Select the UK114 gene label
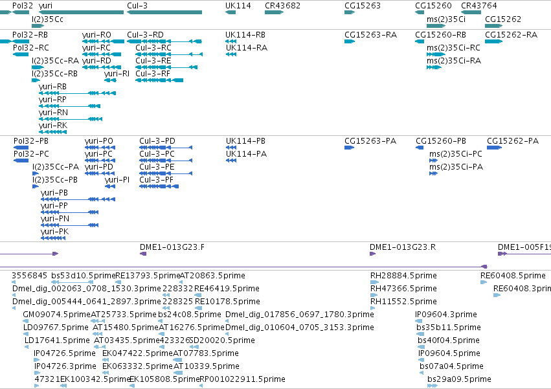The width and height of the screenshot is (551, 389). point(238,6)
